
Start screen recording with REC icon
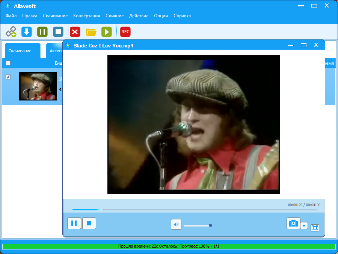click(x=125, y=32)
